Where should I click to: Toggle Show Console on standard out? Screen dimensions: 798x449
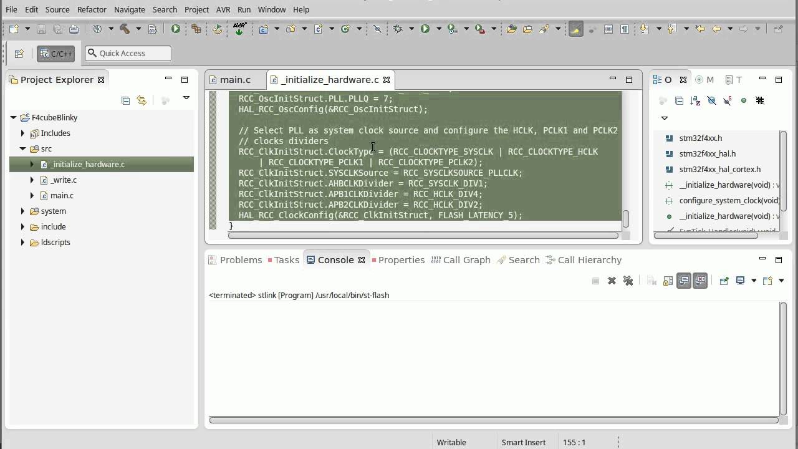coord(684,281)
